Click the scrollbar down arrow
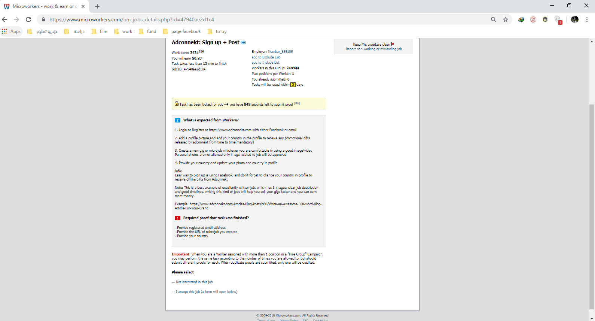Screen dimensions: 595x321 click(x=592, y=318)
